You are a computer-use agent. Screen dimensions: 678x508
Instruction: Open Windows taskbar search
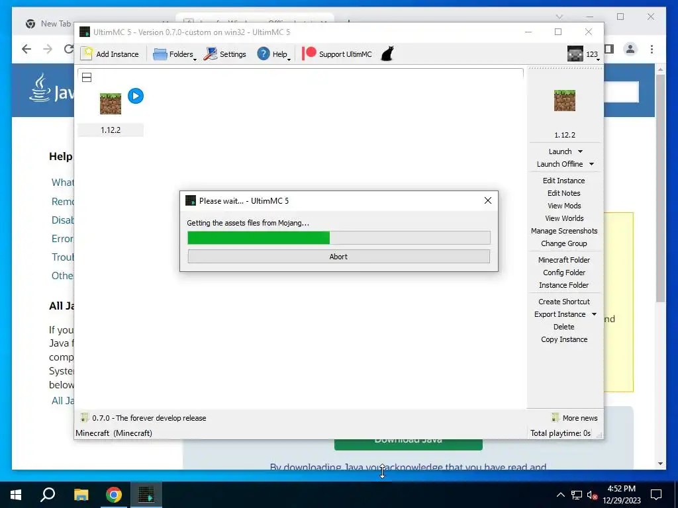click(48, 495)
